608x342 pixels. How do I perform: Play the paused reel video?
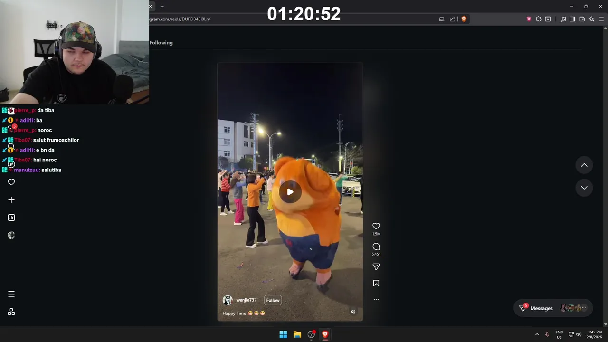point(290,192)
